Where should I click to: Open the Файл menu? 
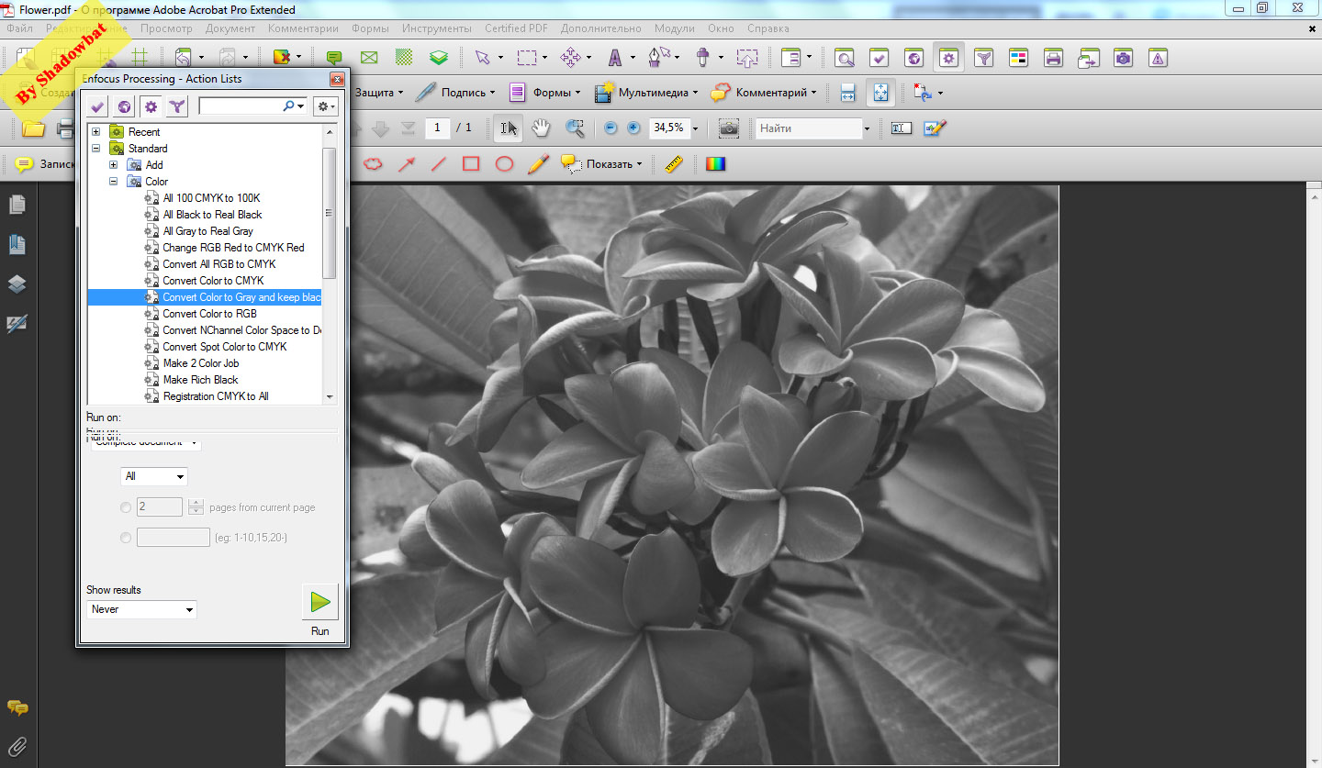point(19,28)
